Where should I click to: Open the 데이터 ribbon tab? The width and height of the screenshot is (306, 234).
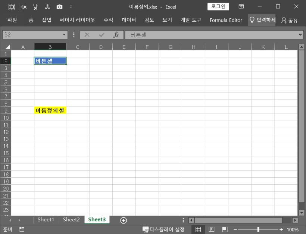[x=129, y=20]
